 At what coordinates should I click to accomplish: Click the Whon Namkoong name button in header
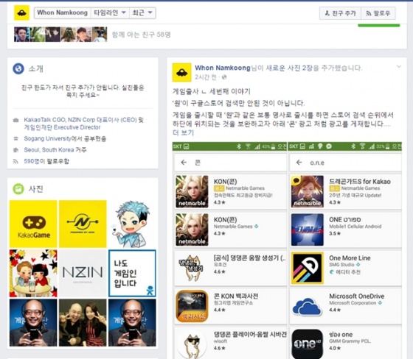click(x=62, y=13)
